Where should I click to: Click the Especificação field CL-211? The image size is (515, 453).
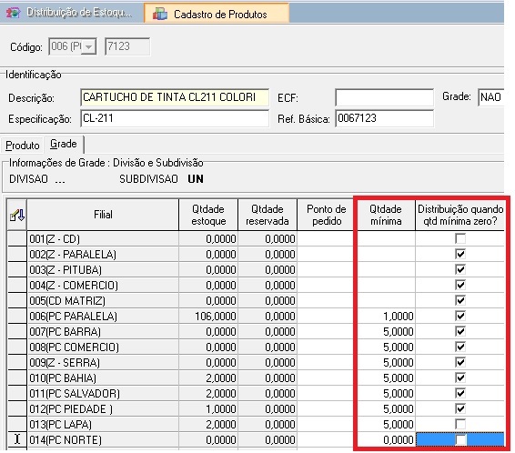click(x=175, y=118)
